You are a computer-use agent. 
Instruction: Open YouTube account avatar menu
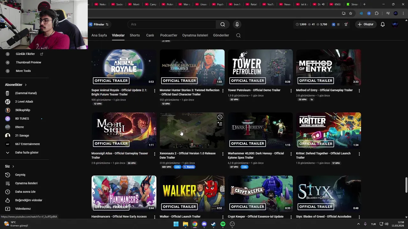395,24
